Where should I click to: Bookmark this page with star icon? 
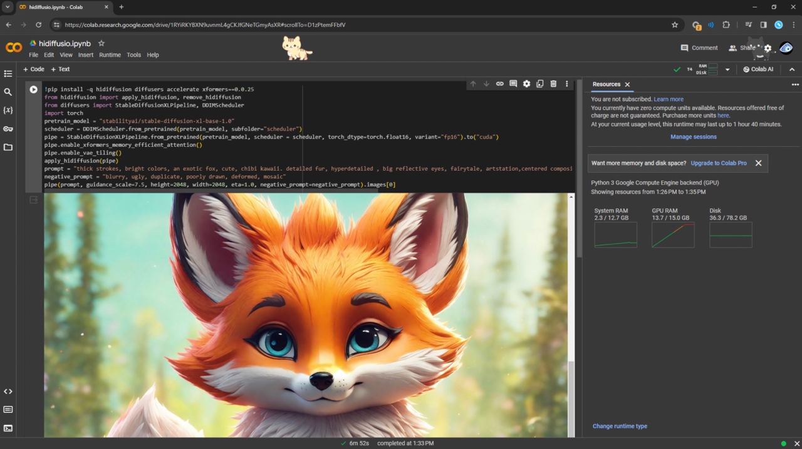pyautogui.click(x=675, y=25)
